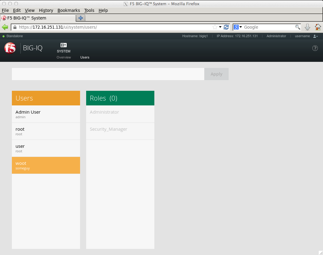
Task: Click the green Standalone status indicator
Action: 4,36
